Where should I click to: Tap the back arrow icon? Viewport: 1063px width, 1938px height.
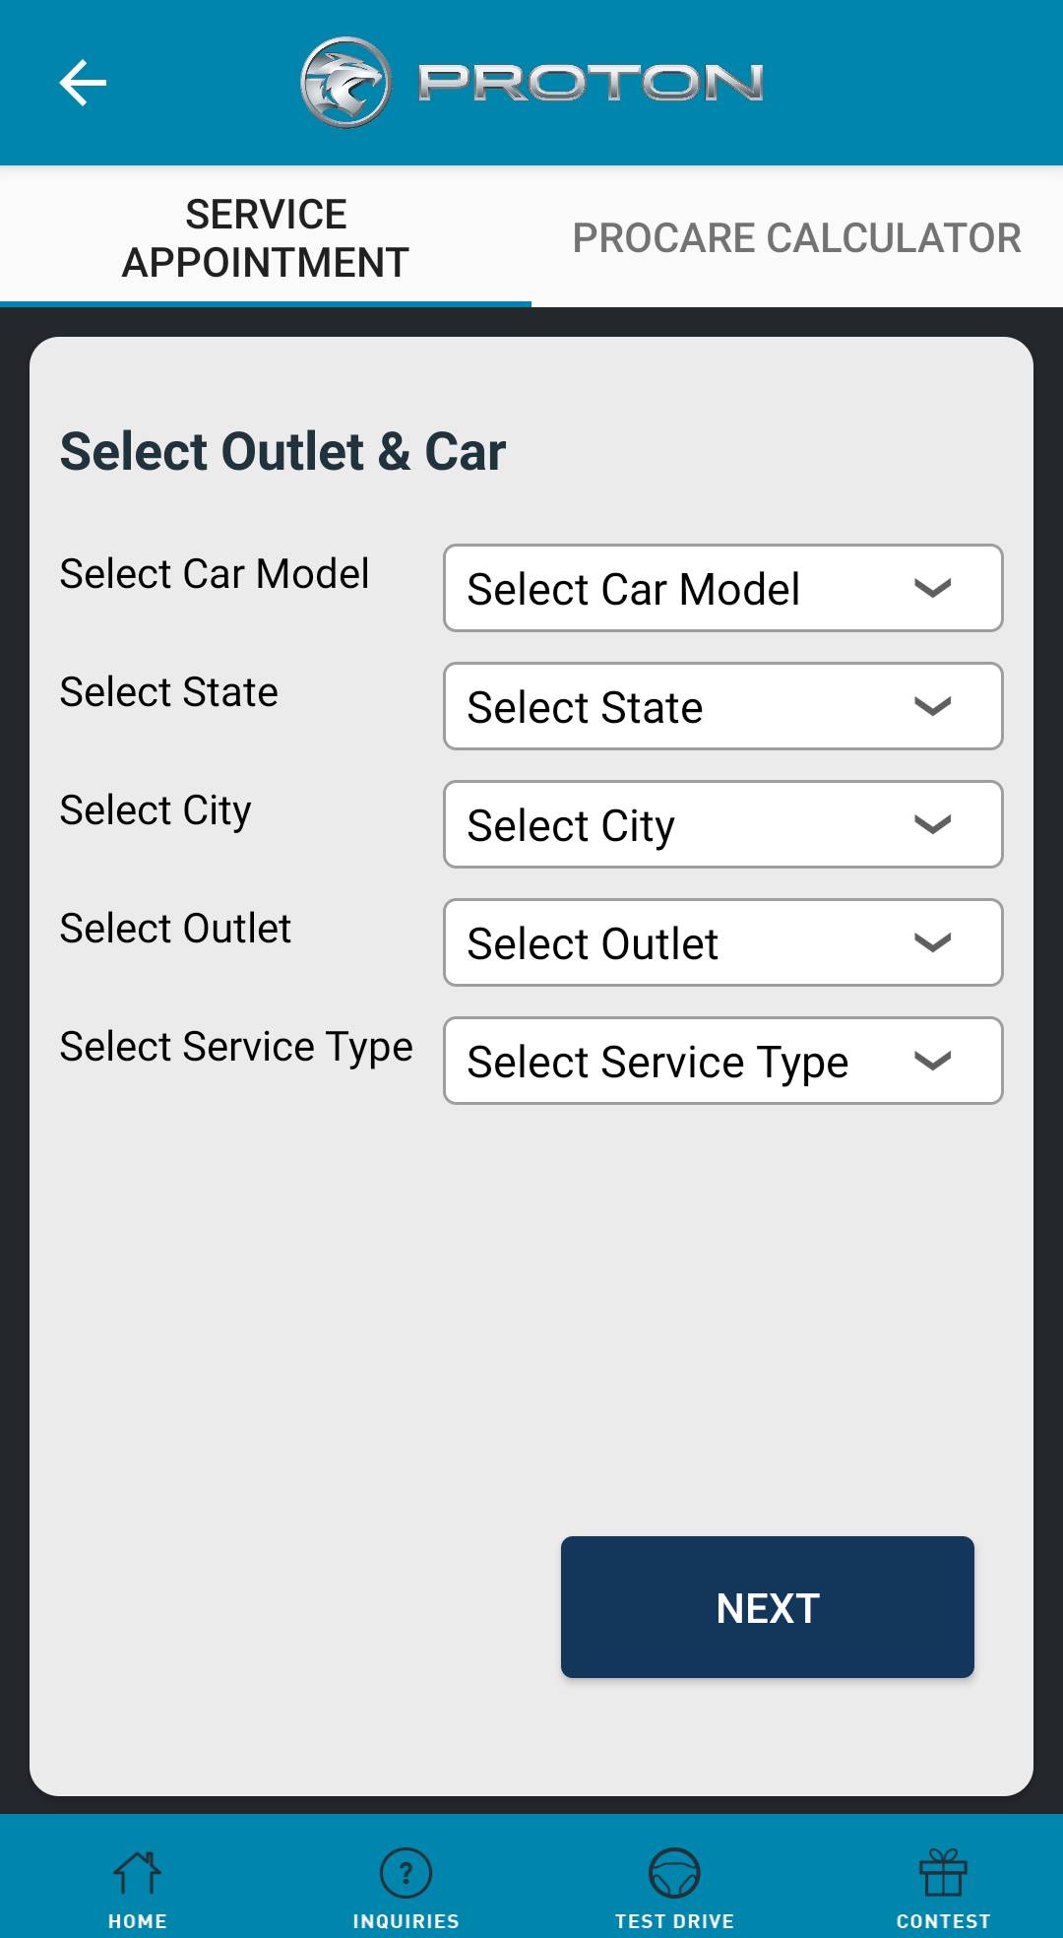[x=83, y=82]
